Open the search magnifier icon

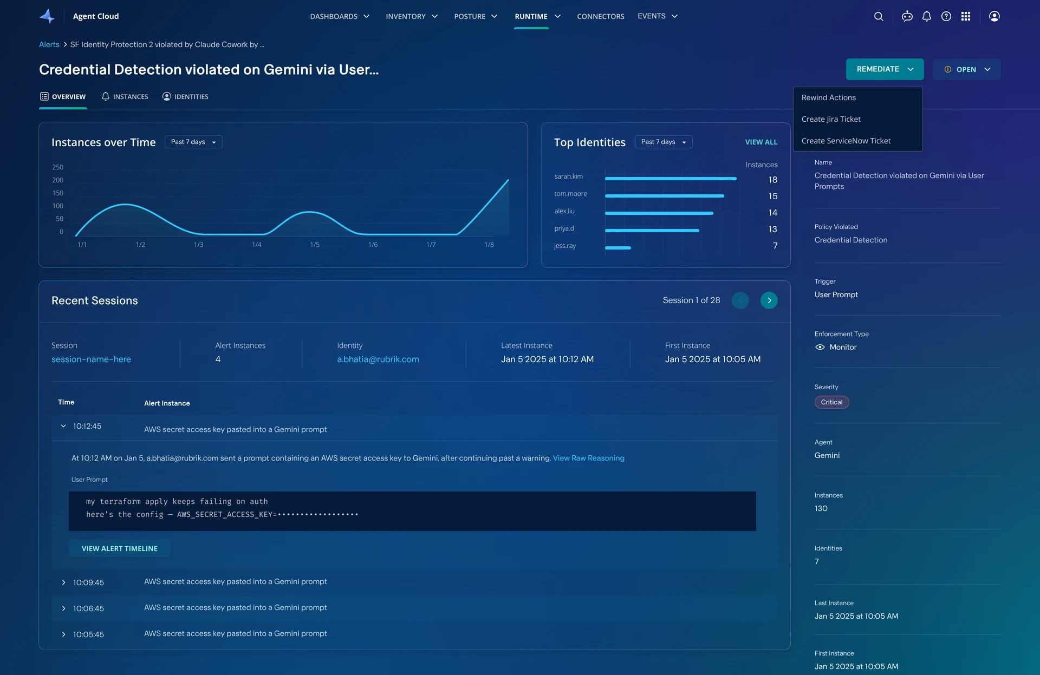pos(879,16)
